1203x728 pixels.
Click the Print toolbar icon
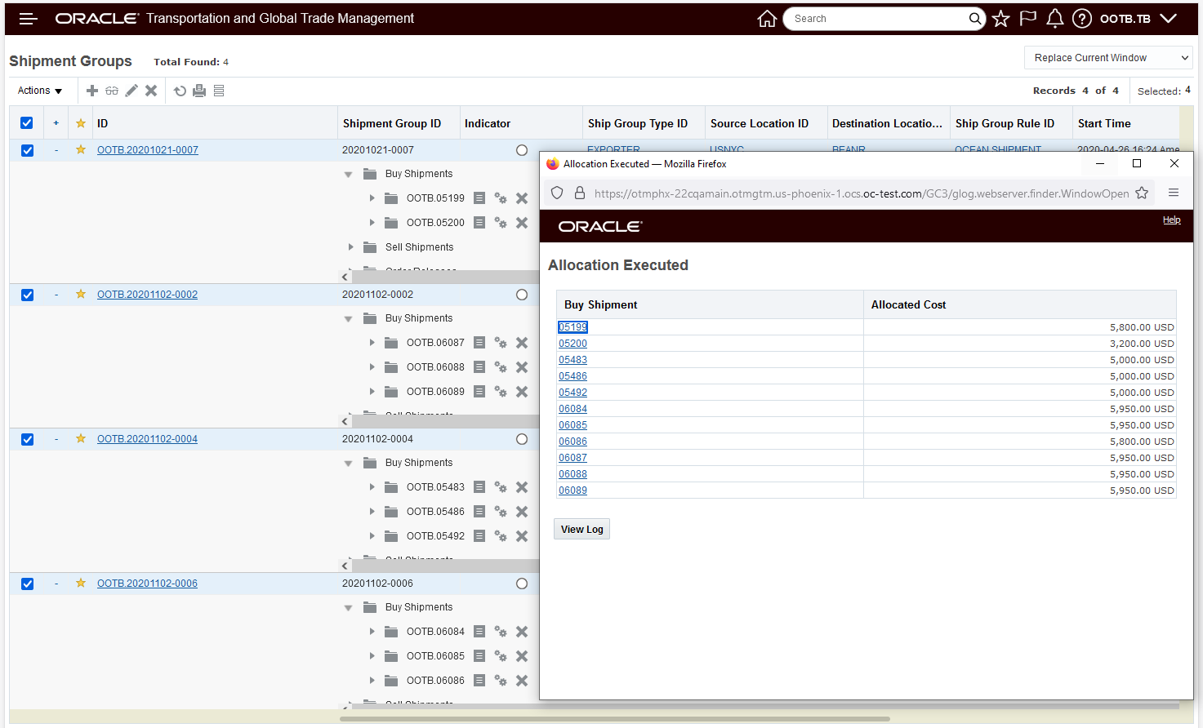point(199,91)
